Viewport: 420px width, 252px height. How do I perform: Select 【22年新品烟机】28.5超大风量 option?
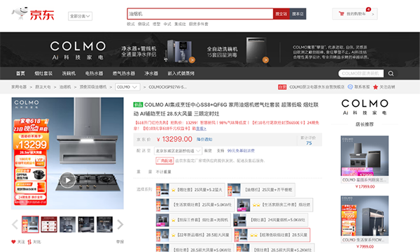pos(194,235)
